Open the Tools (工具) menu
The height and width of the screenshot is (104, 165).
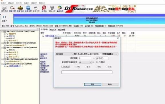point(26,3)
